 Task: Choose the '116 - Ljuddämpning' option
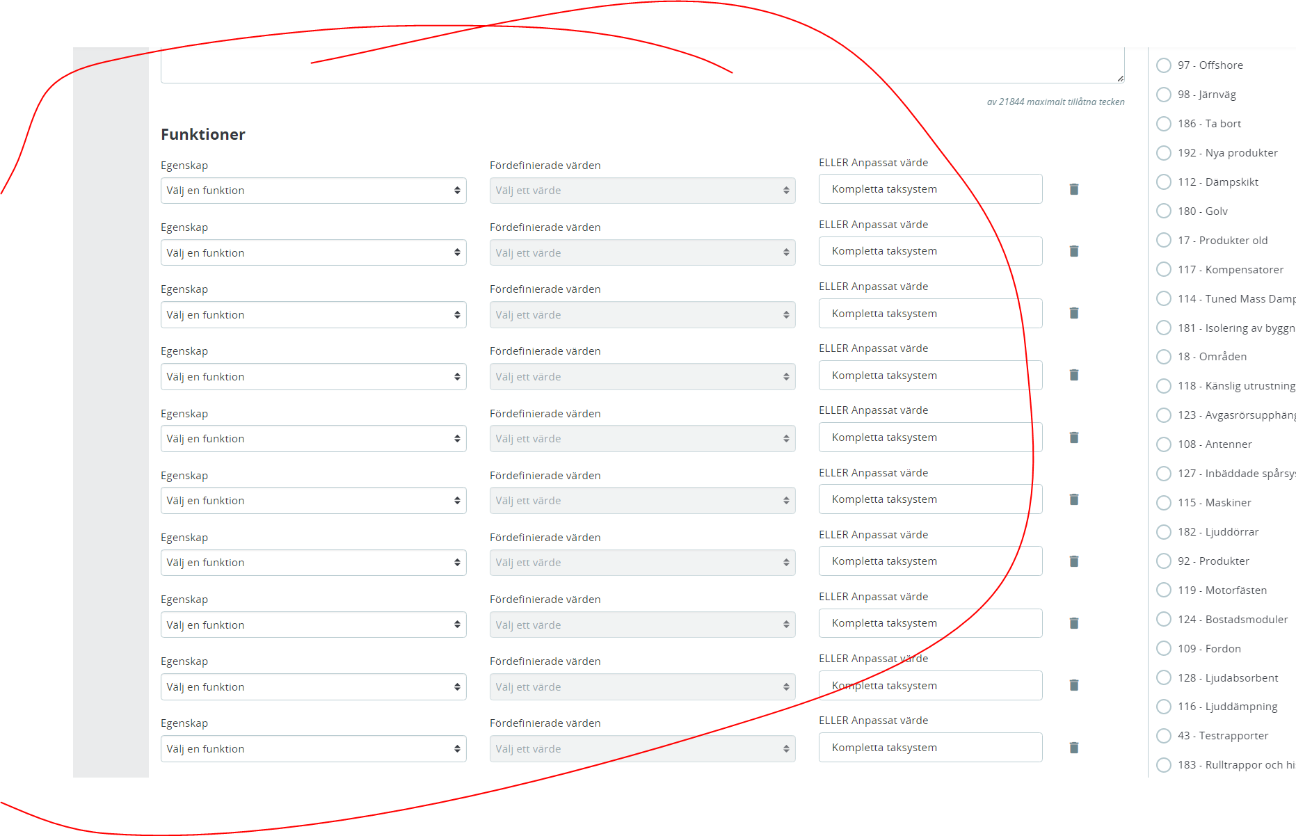coord(1164,707)
